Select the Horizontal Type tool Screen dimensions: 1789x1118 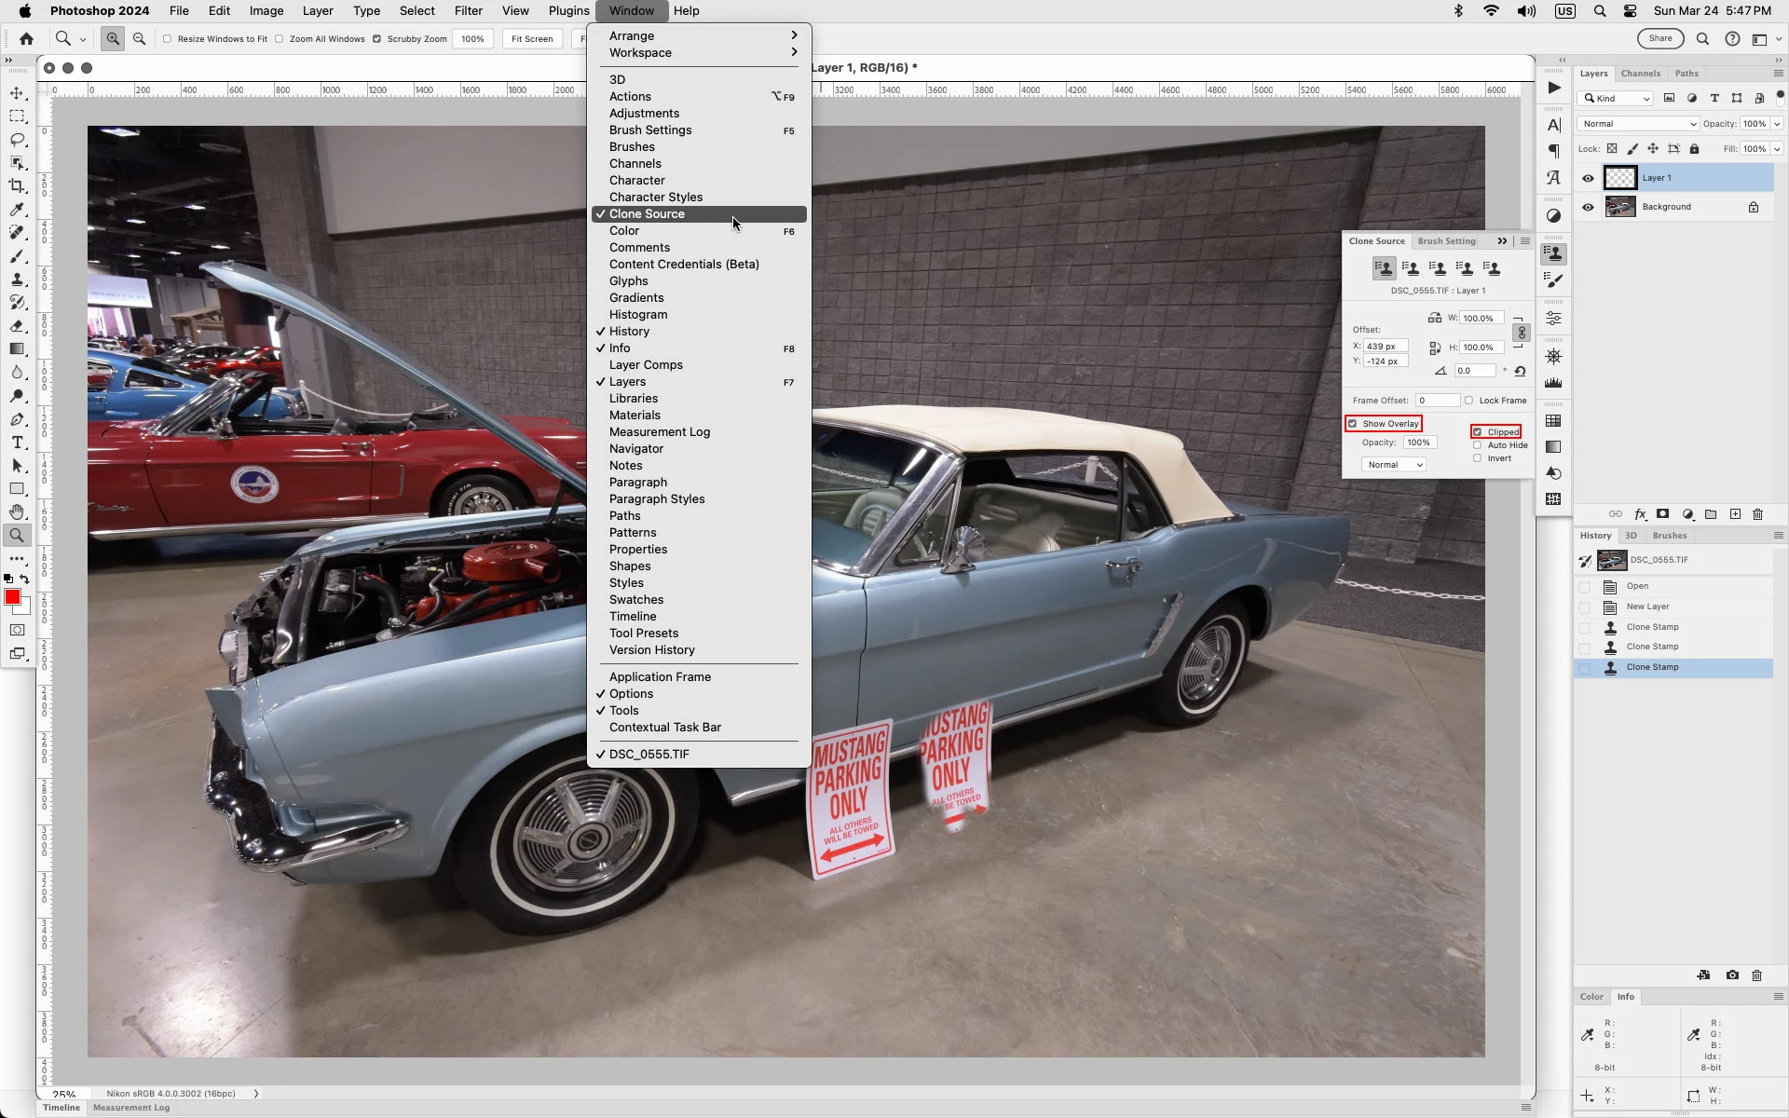point(17,443)
